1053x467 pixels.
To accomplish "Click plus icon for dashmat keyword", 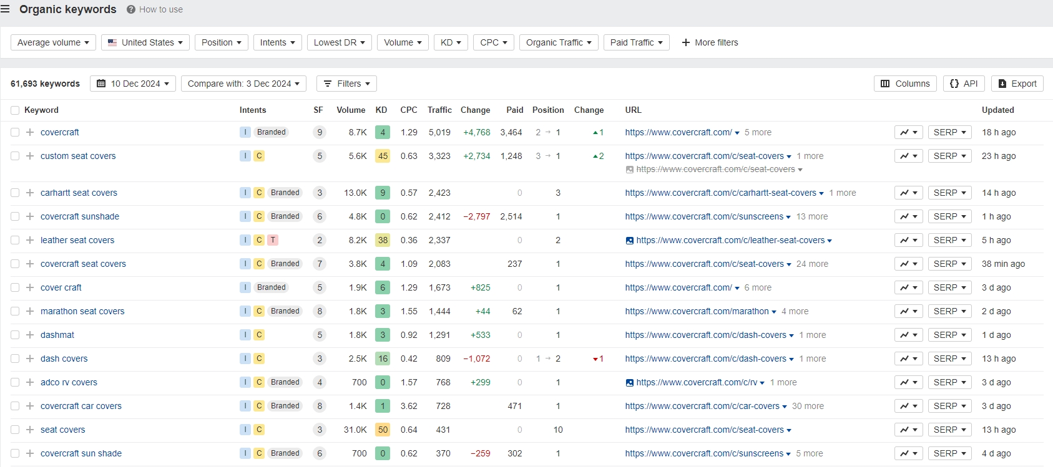I will click(x=30, y=335).
